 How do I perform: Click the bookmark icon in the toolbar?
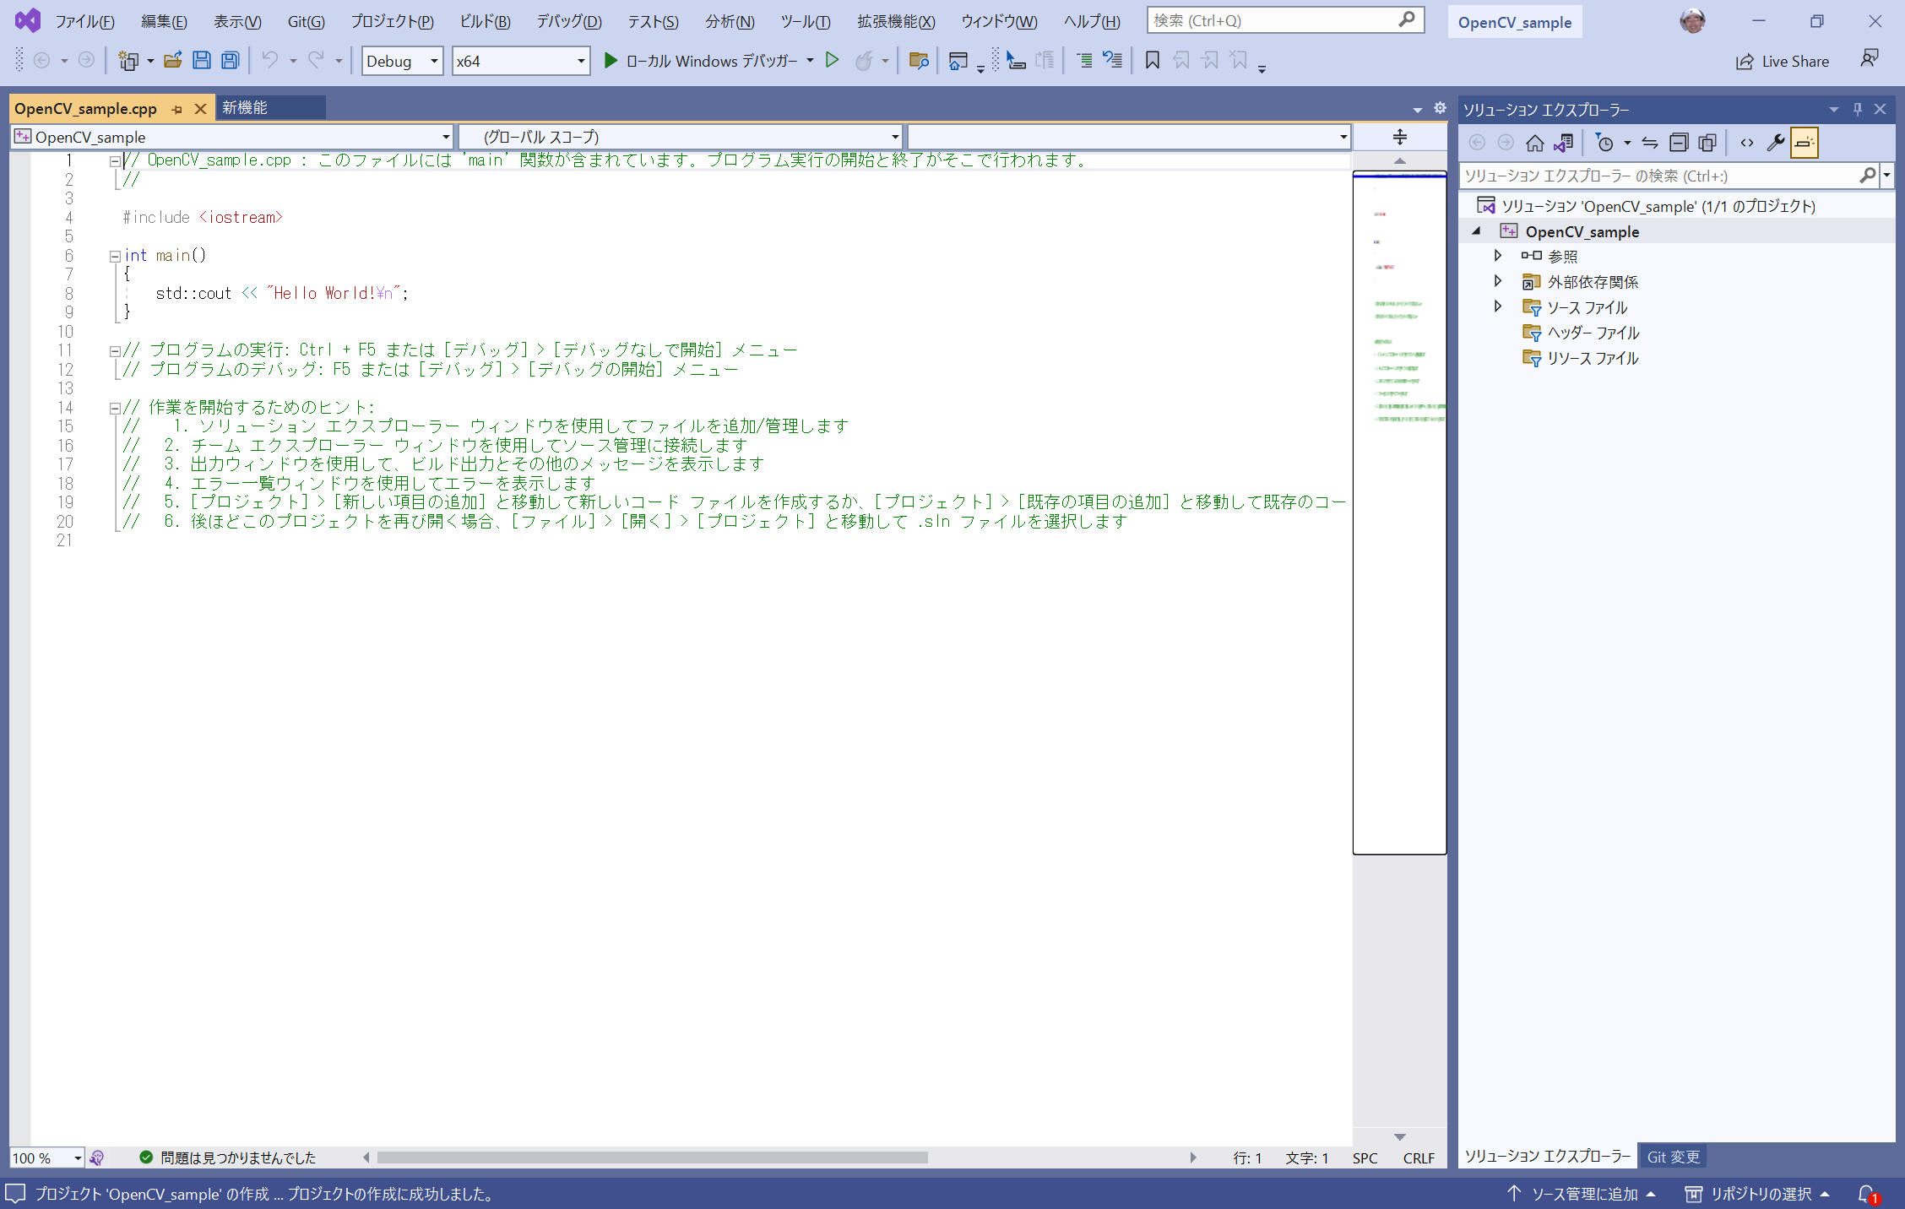tap(1152, 60)
